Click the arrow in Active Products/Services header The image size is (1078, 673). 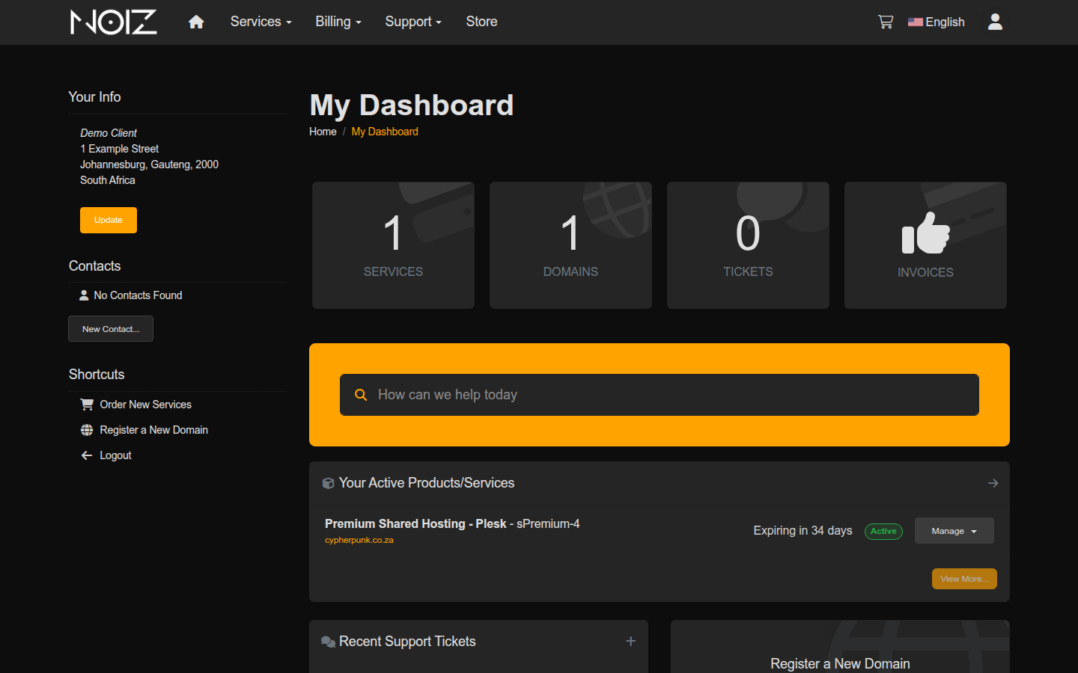pos(993,483)
